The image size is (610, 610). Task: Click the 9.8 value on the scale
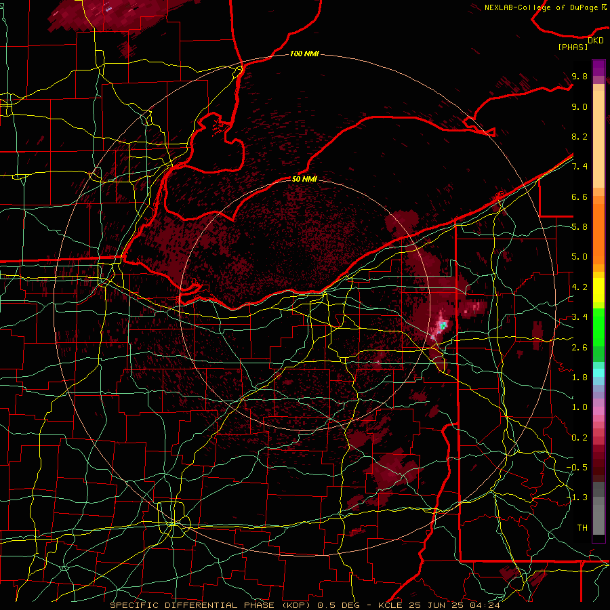(579, 76)
